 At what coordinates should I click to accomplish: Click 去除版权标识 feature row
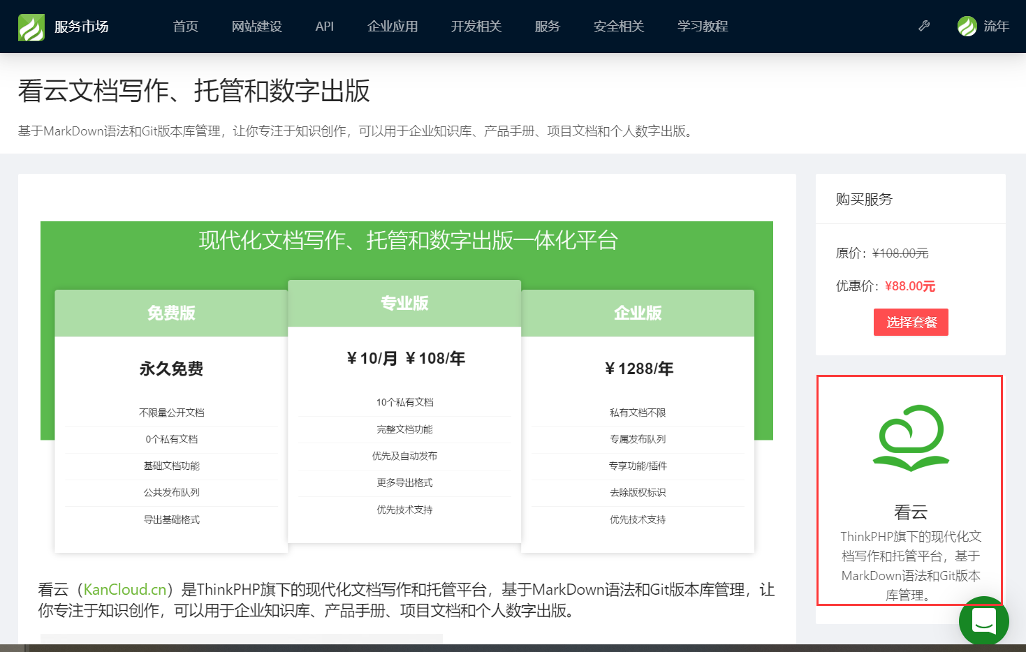pos(638,492)
